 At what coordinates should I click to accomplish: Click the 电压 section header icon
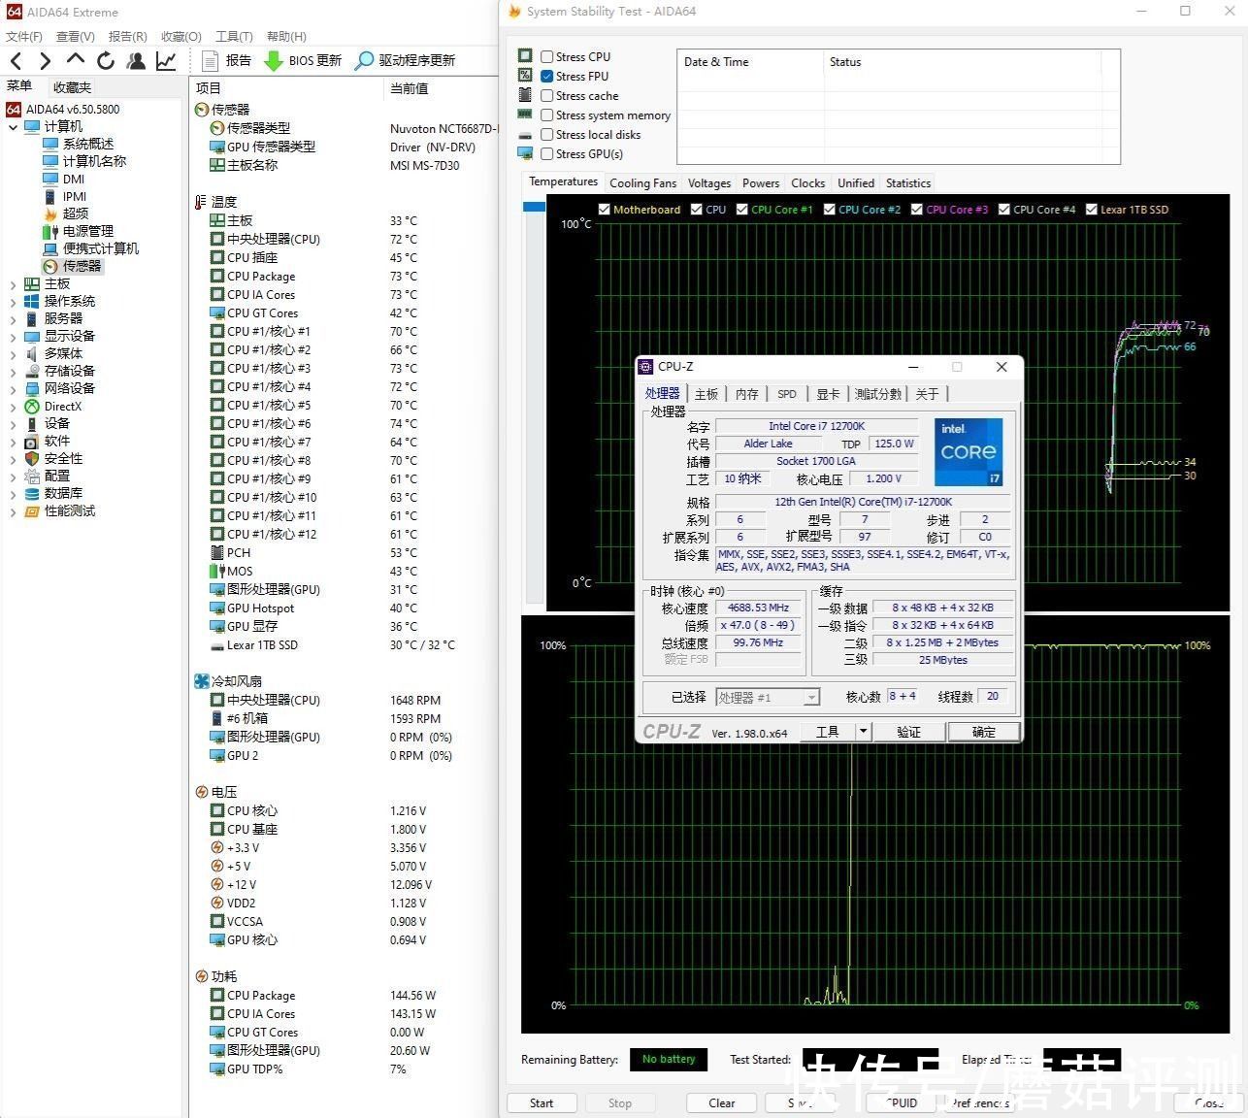pos(201,792)
